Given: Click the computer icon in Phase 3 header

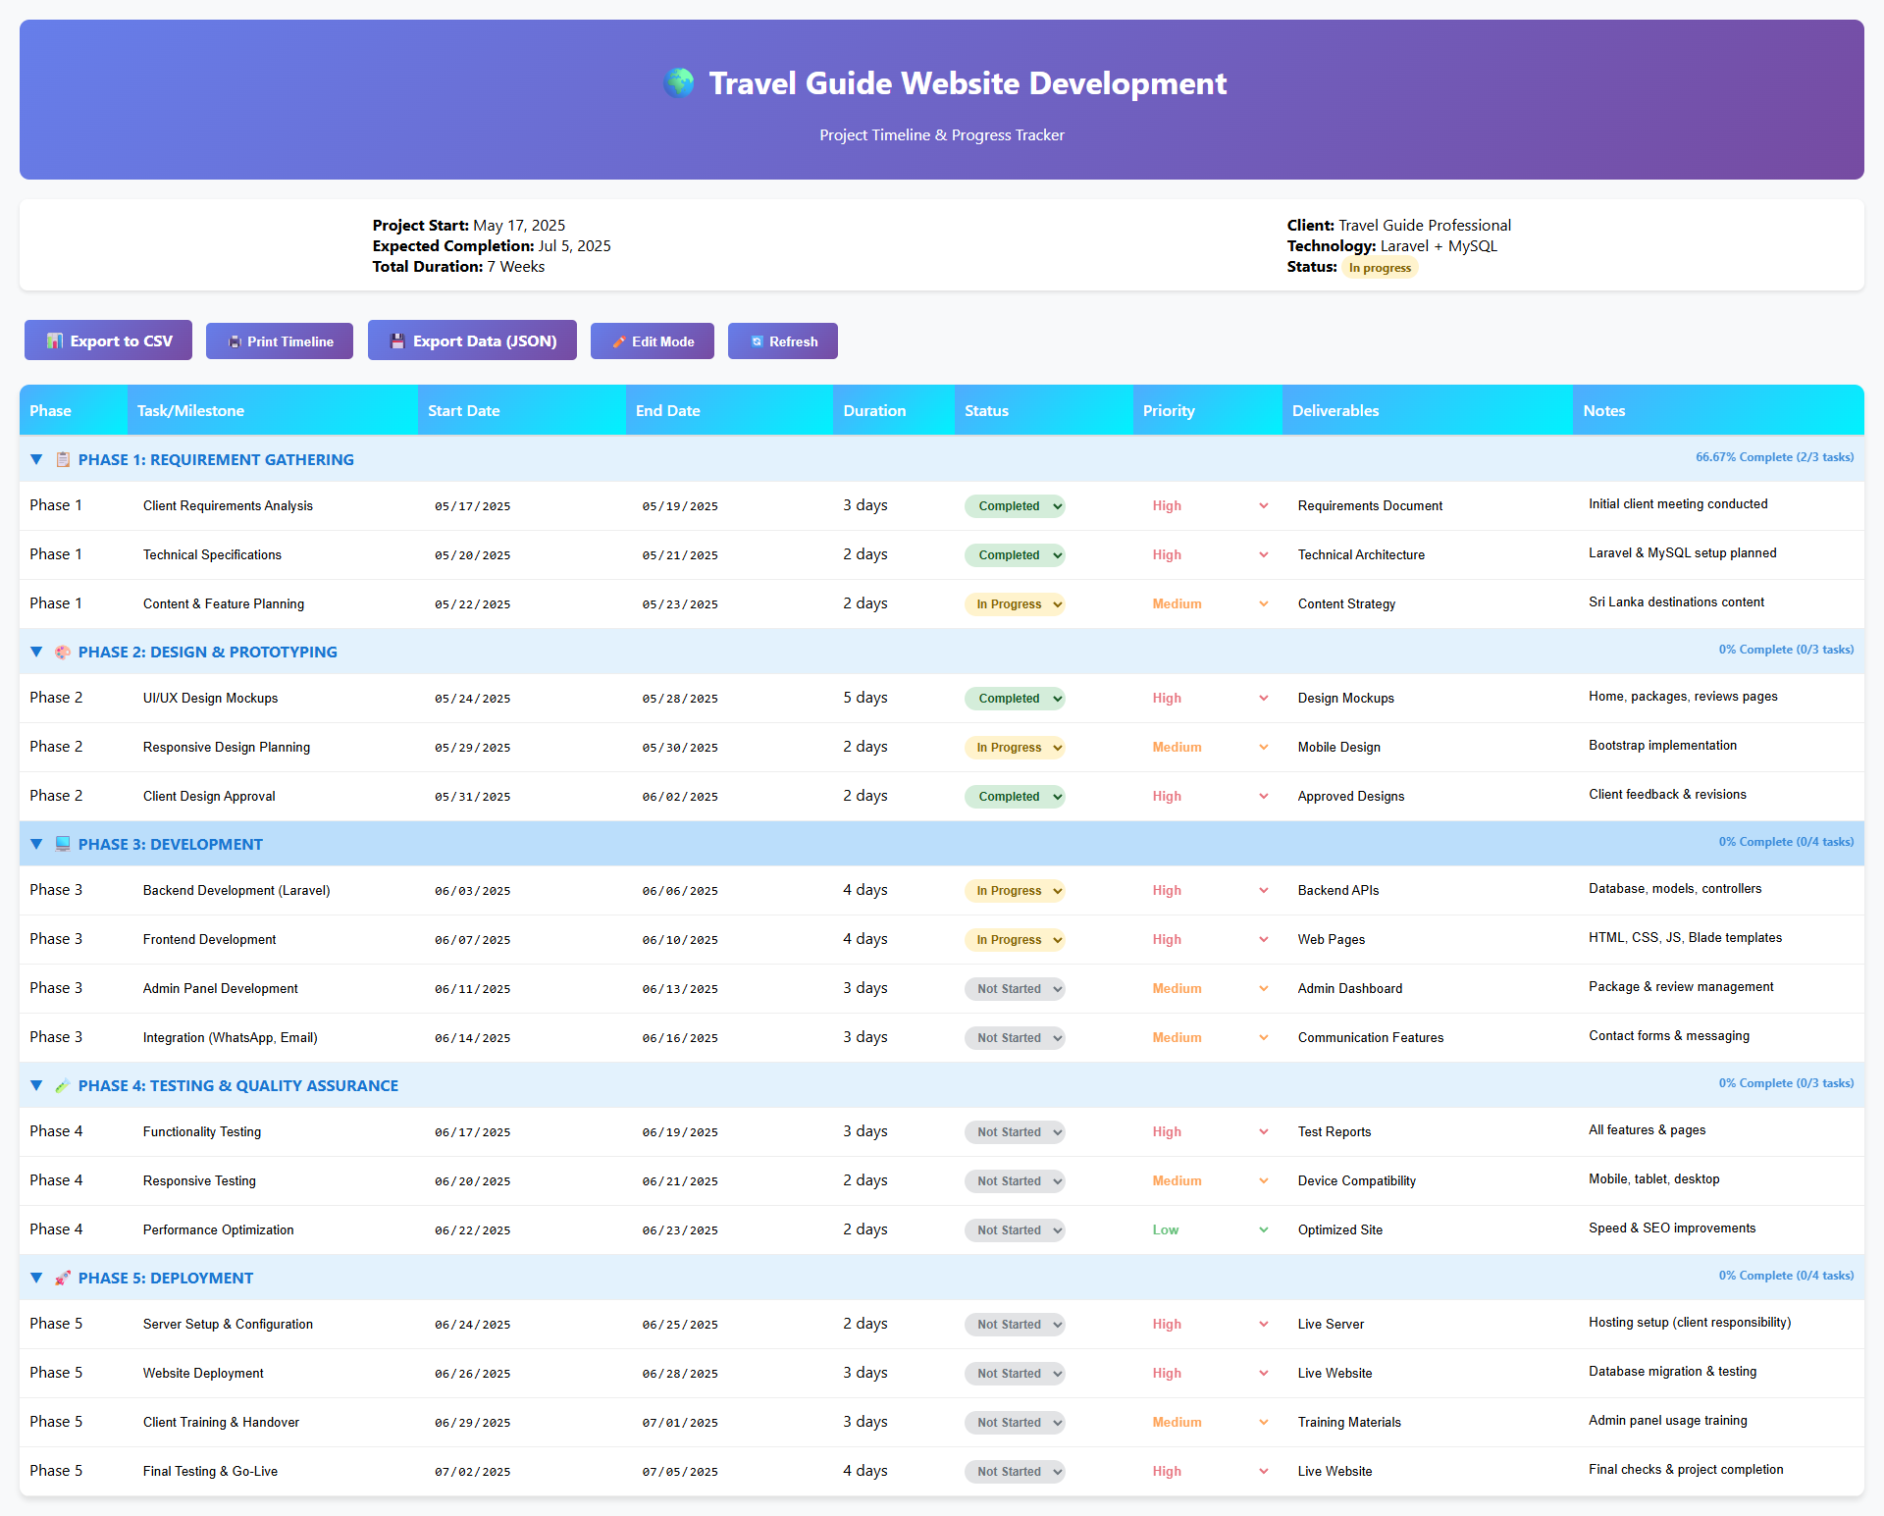Looking at the screenshot, I should [63, 844].
